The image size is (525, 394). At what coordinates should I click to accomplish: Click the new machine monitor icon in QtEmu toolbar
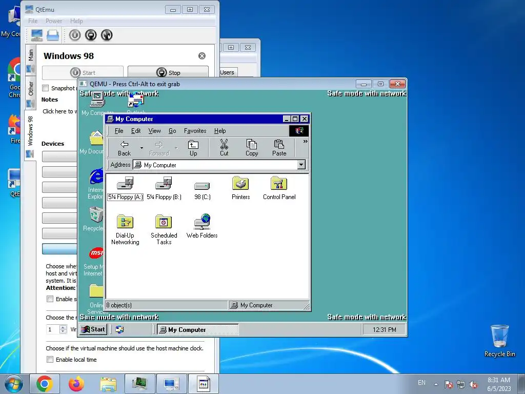(36, 35)
